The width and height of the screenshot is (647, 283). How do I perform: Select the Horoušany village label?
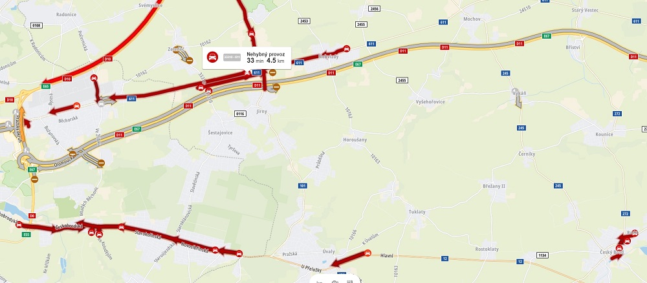355,140
